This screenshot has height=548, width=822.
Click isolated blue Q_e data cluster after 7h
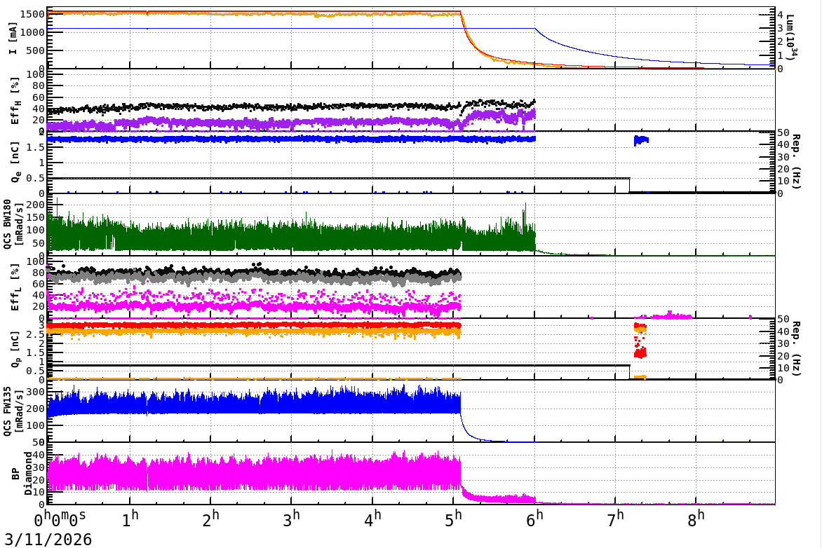[641, 140]
